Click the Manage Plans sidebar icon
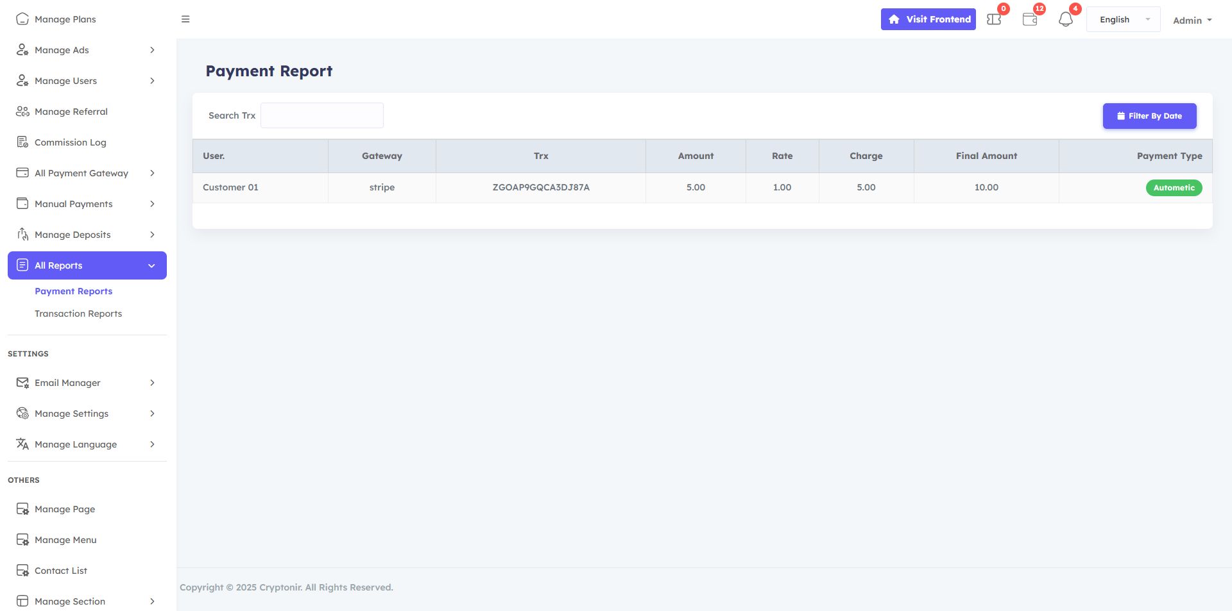 tap(22, 19)
